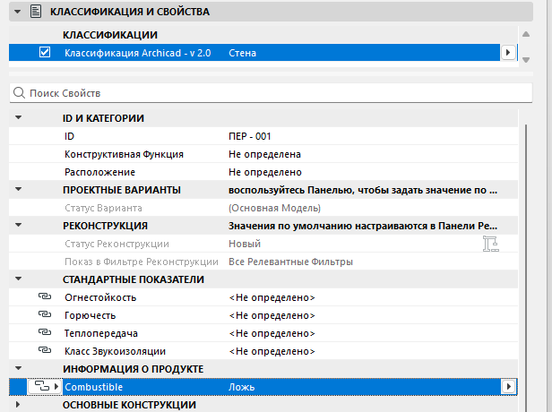Click the classifications list scroll up arrow
The height and width of the screenshot is (412, 552).
(526, 34)
